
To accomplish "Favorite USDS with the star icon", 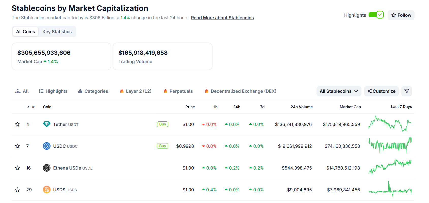I will click(17, 190).
